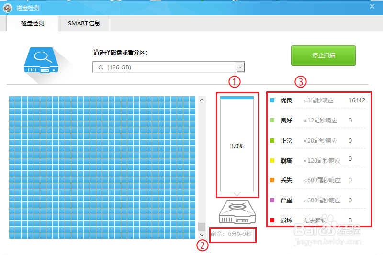This screenshot has height=255, width=383.
Task: Click the block grid scrollbar thumb
Action: [x=202, y=227]
